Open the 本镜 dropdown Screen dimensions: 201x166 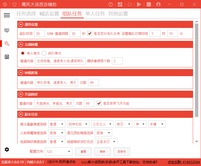click(x=157, y=124)
